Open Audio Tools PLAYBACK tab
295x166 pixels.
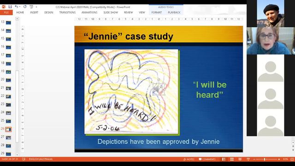point(174,12)
